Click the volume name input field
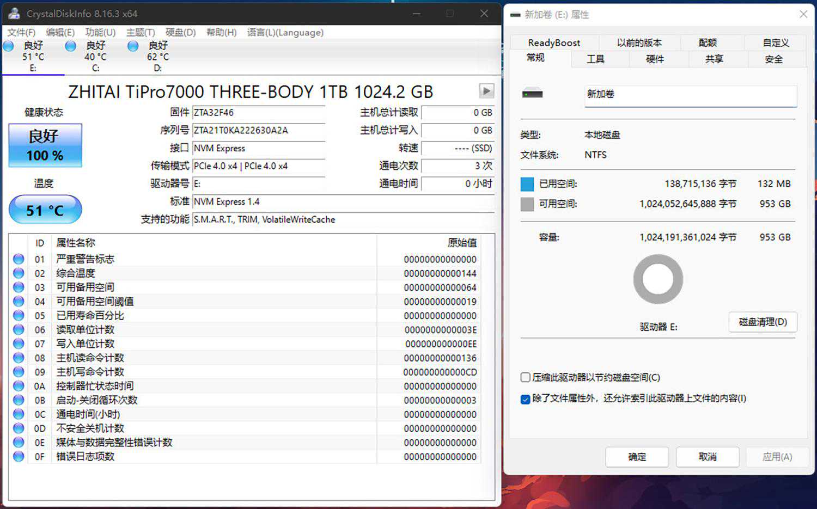This screenshot has height=509, width=817. click(690, 95)
